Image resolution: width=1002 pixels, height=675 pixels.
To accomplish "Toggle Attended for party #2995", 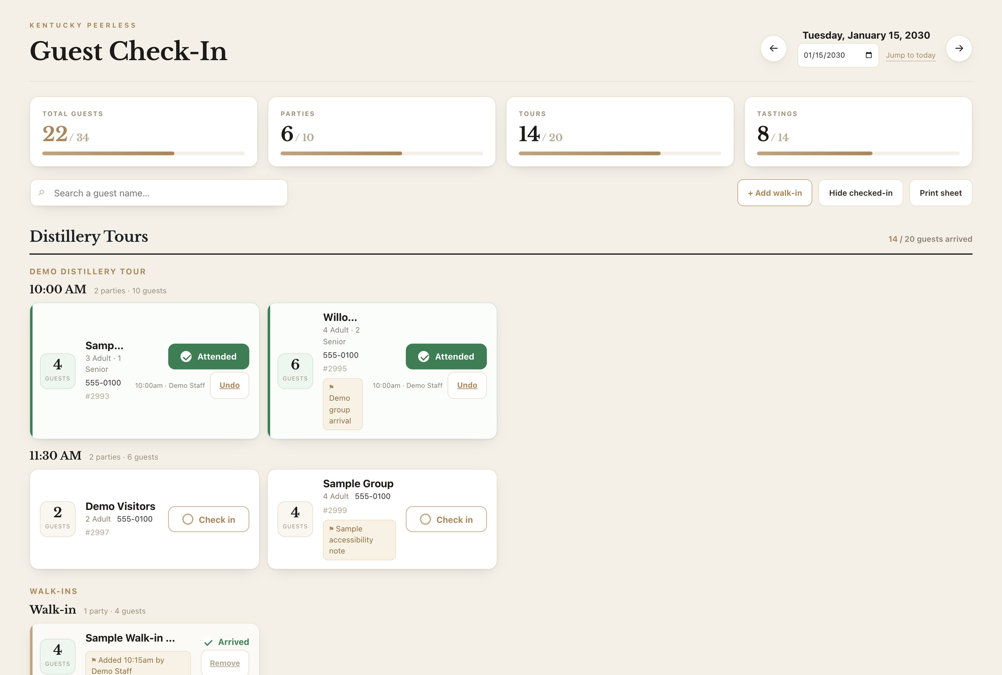I will pos(446,356).
